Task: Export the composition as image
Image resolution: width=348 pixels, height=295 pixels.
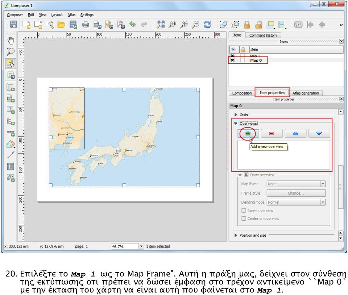Action: pos(98,24)
